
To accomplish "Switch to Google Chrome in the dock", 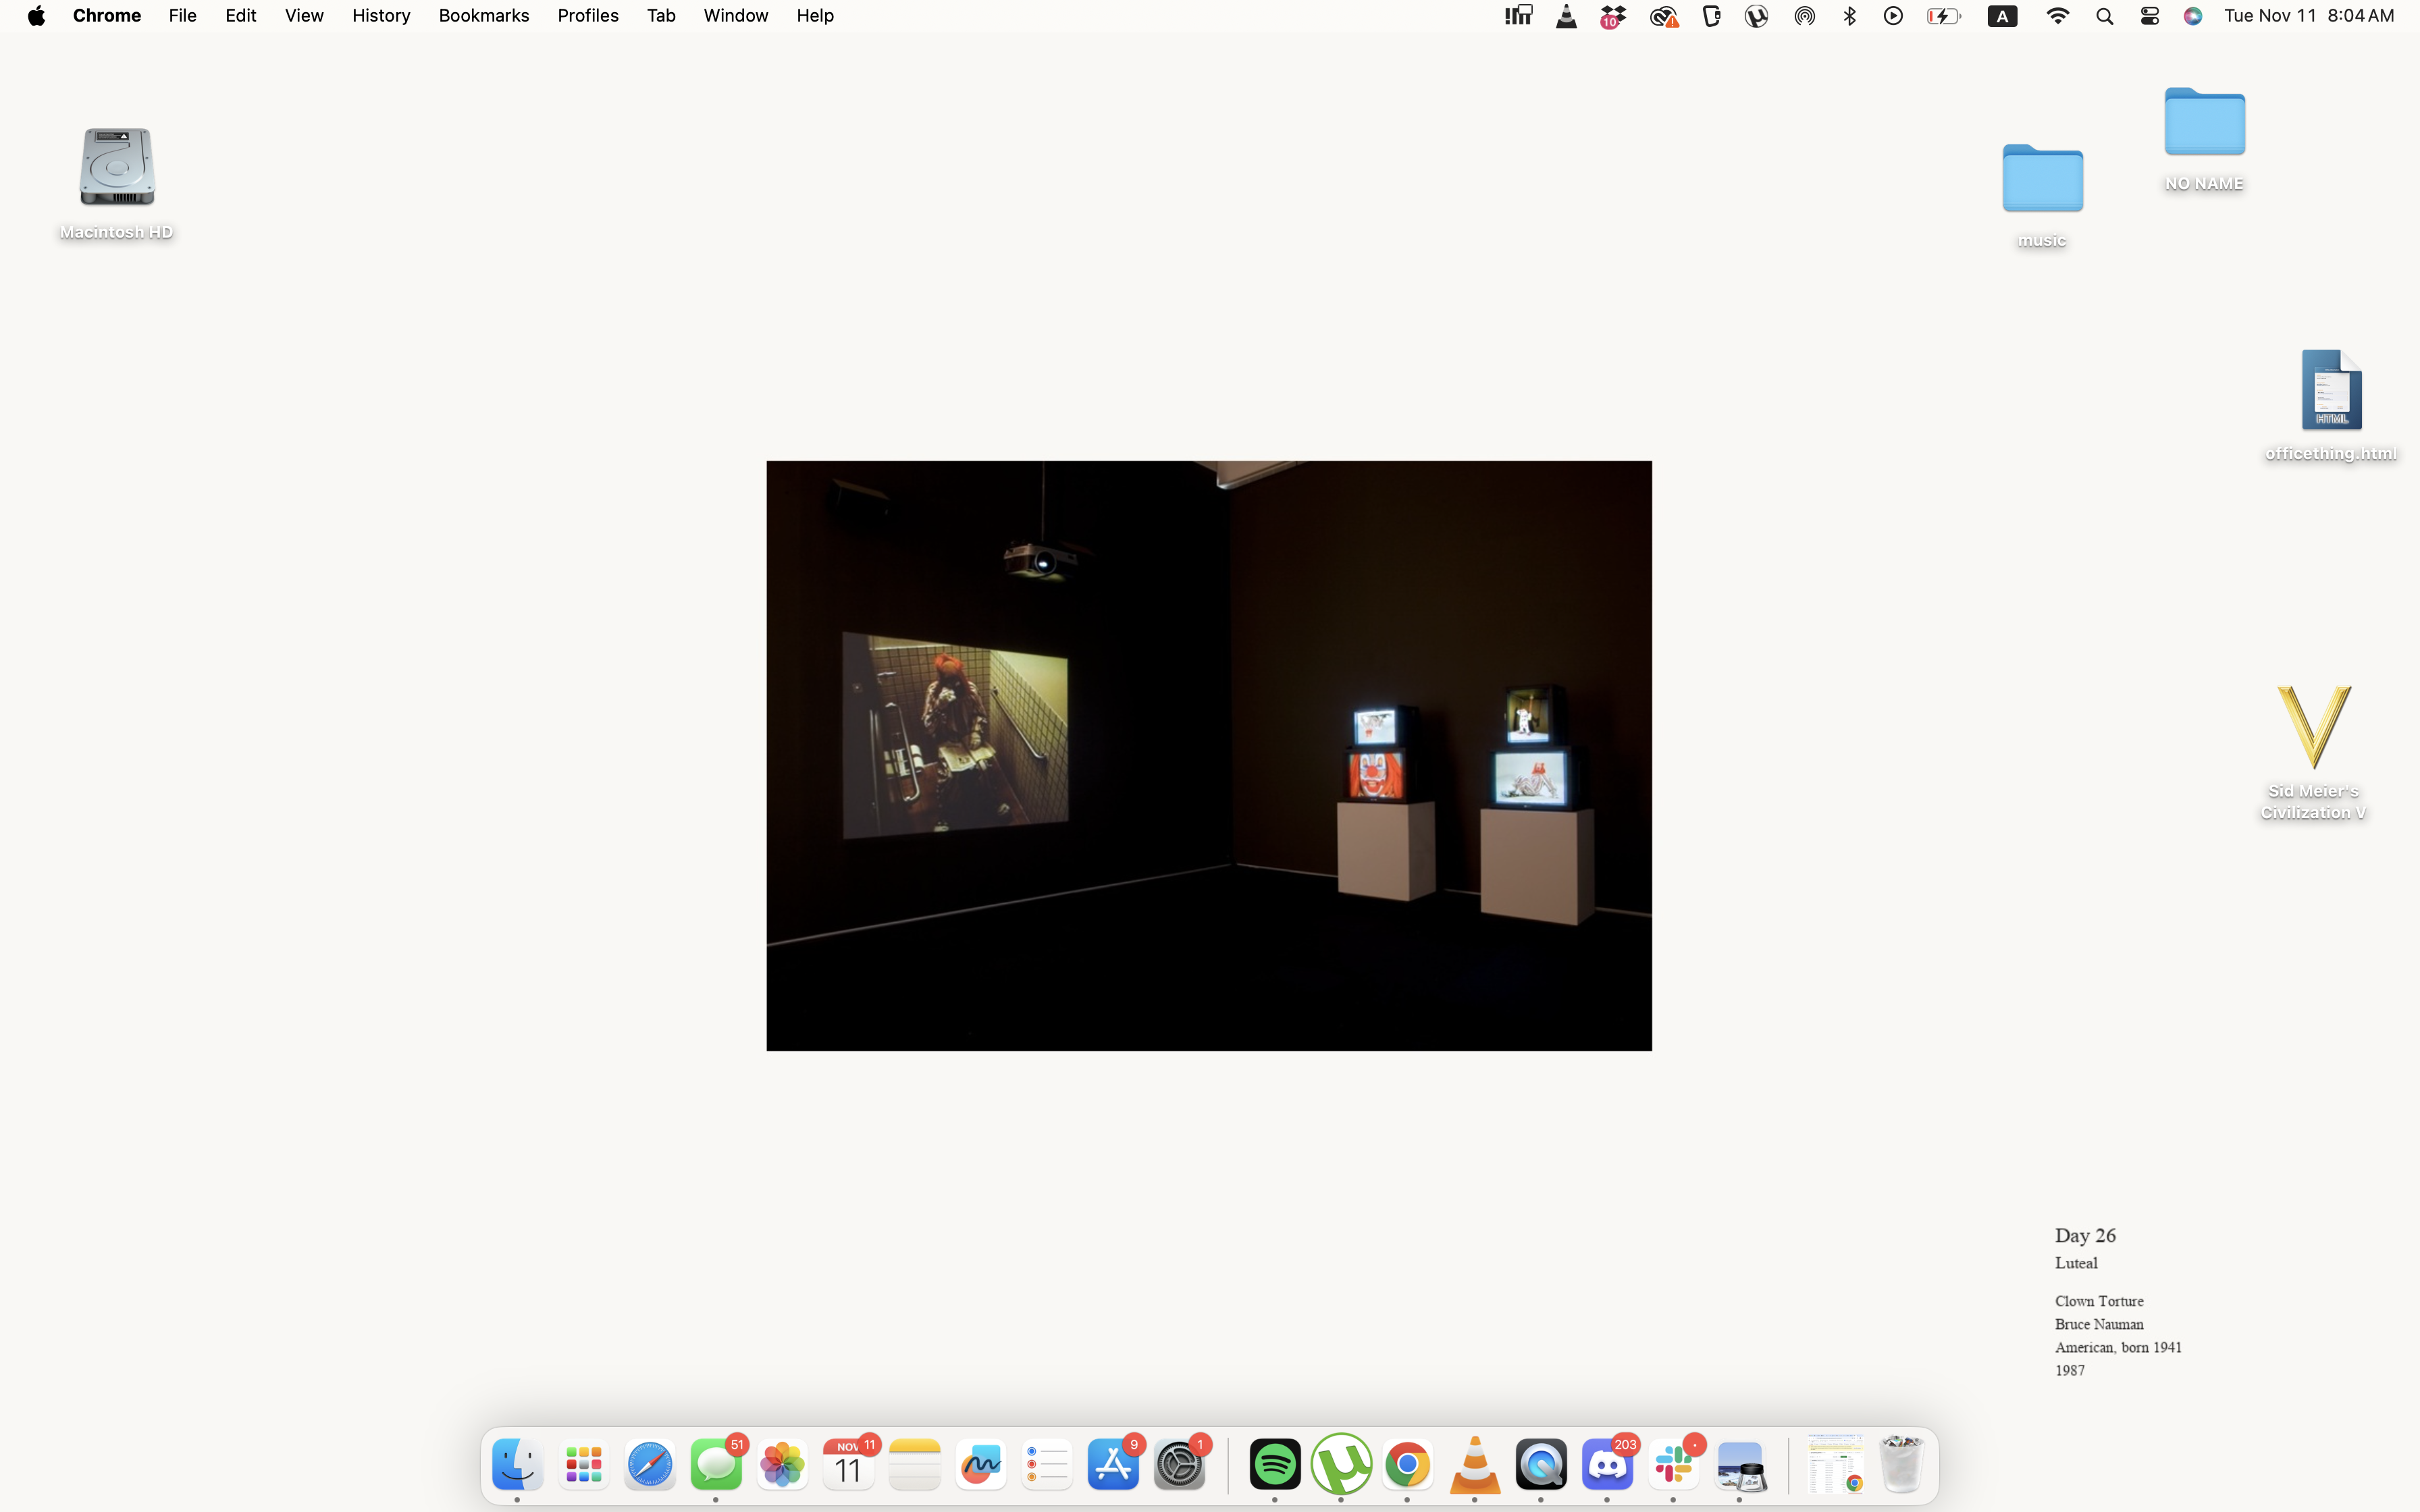I will click(x=1407, y=1465).
